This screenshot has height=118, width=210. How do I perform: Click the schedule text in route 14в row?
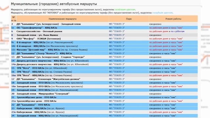click(166, 64)
